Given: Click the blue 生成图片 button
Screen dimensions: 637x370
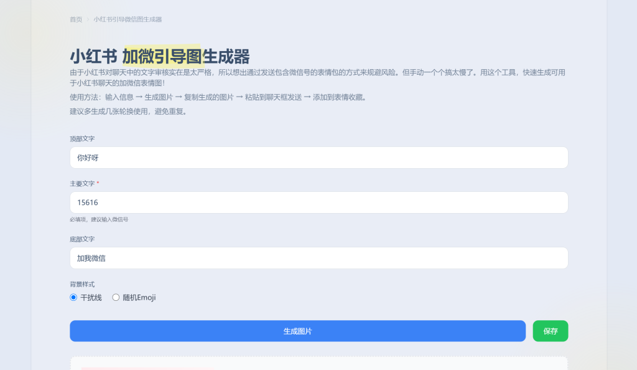Looking at the screenshot, I should pos(298,331).
